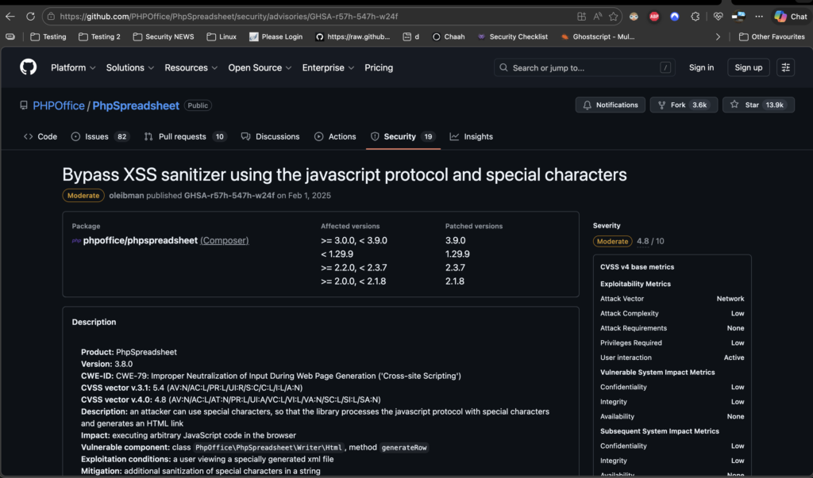Image resolution: width=813 pixels, height=478 pixels.
Task: Reload the page with browser refresh icon
Action: coord(30,16)
